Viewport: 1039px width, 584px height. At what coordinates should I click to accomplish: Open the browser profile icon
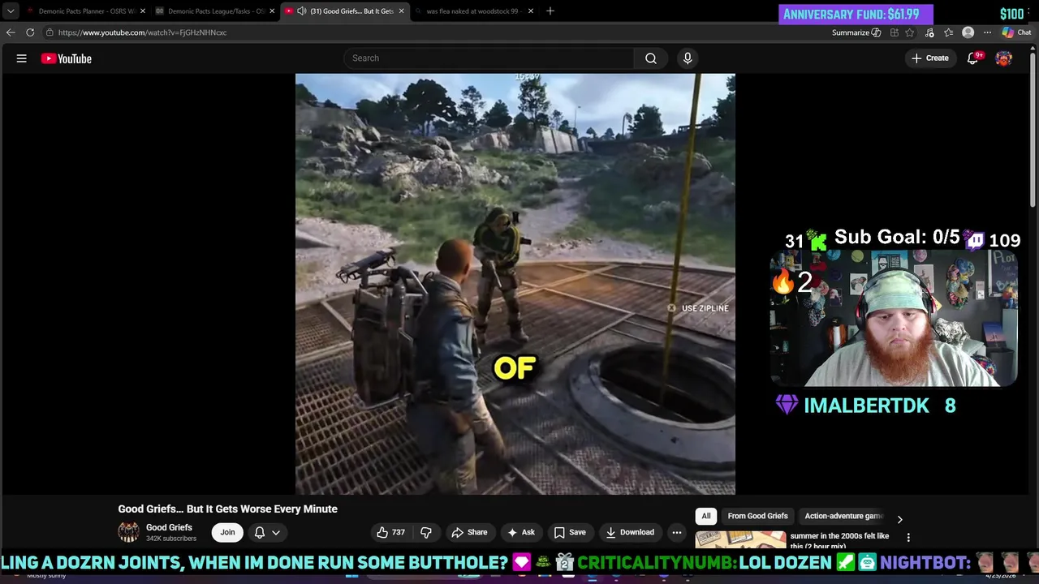tap(968, 32)
